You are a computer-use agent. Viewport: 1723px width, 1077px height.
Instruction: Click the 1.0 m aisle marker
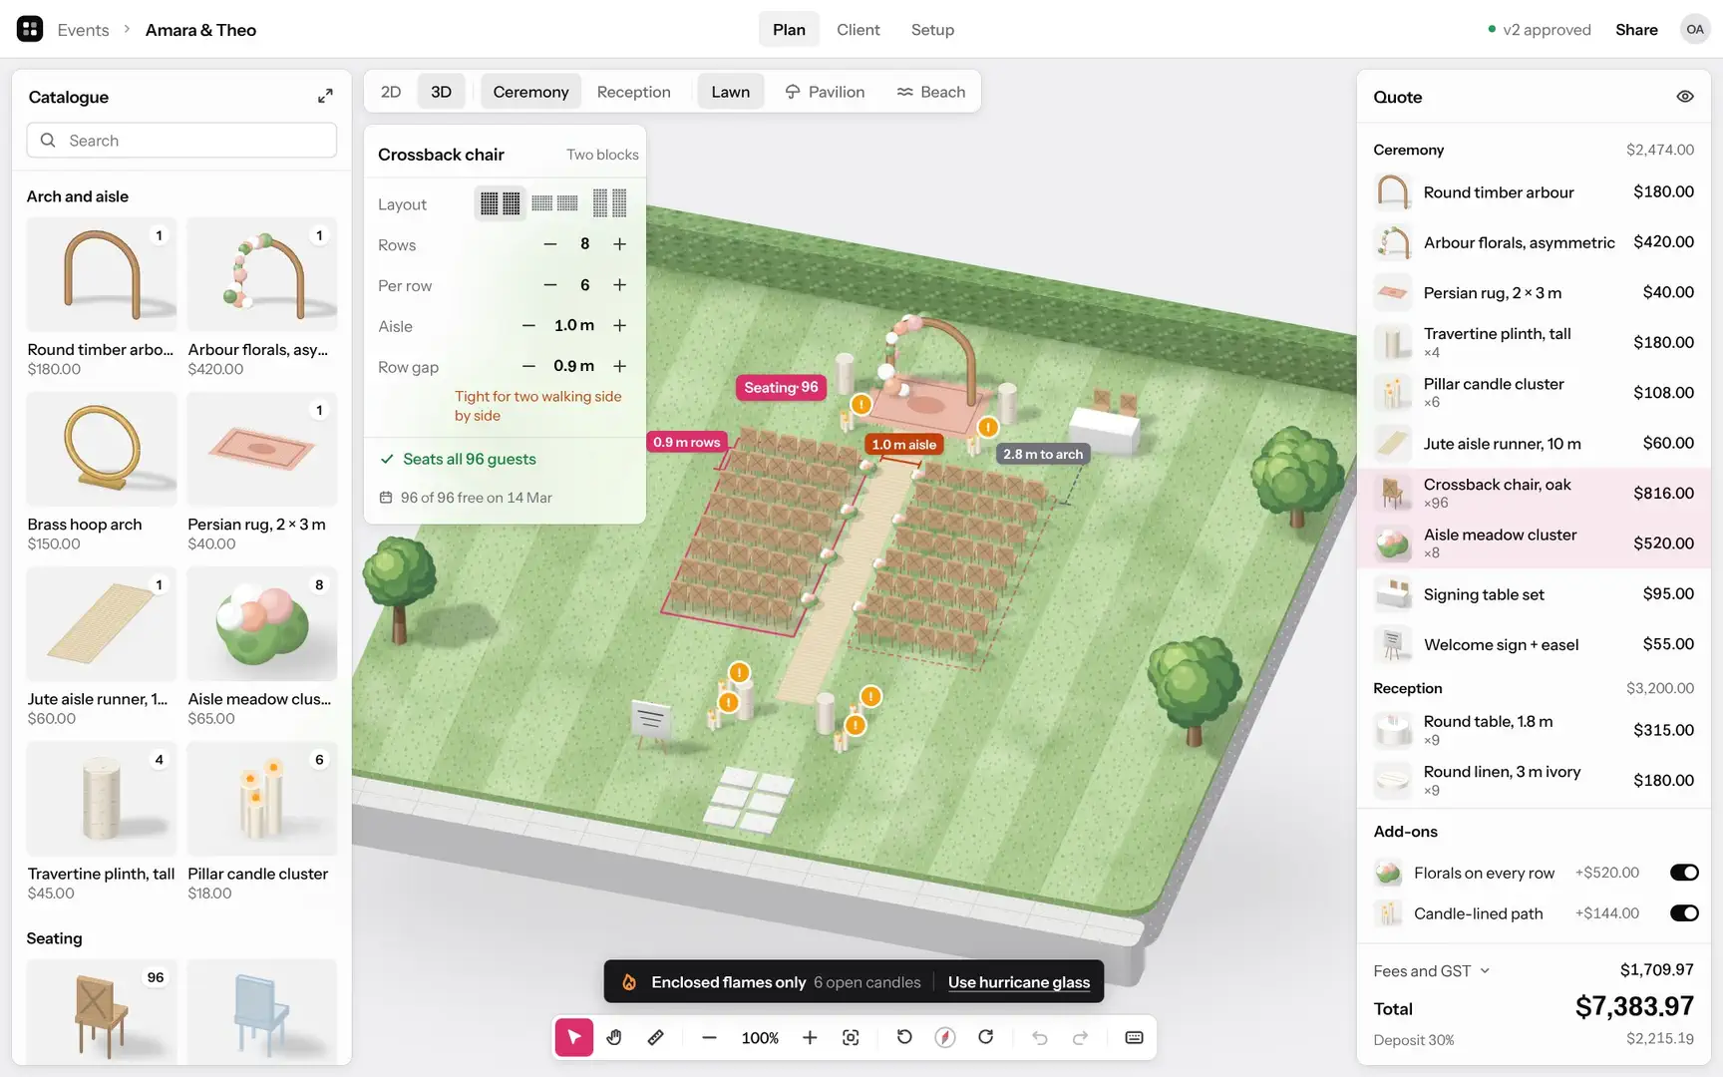pos(903,444)
